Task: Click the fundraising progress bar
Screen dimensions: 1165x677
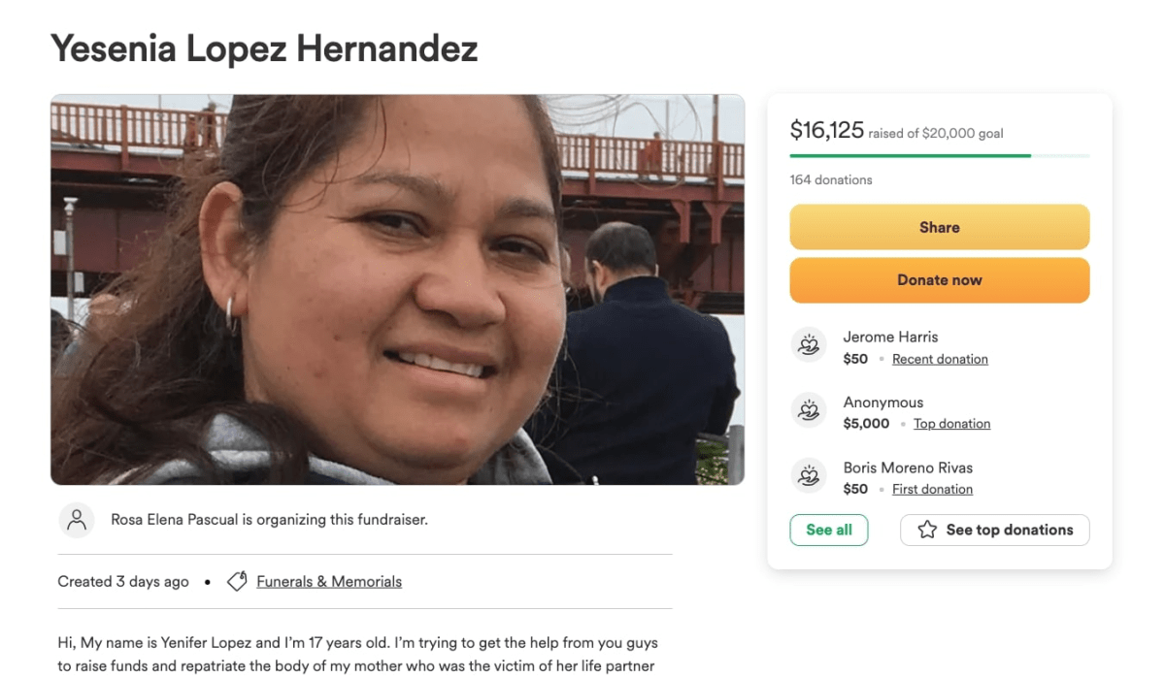Action: (x=940, y=155)
